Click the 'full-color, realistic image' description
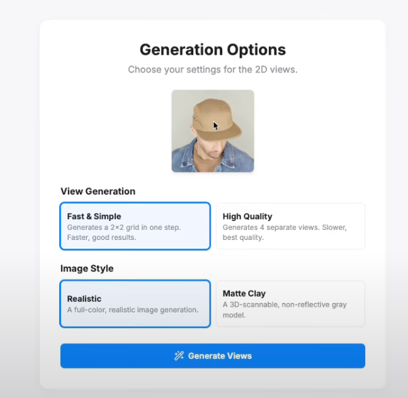The height and width of the screenshot is (398, 408). point(133,310)
